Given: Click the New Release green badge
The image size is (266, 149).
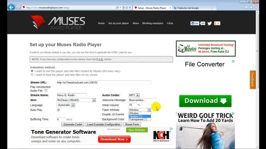Looking at the screenshot, I should (x=137, y=130).
